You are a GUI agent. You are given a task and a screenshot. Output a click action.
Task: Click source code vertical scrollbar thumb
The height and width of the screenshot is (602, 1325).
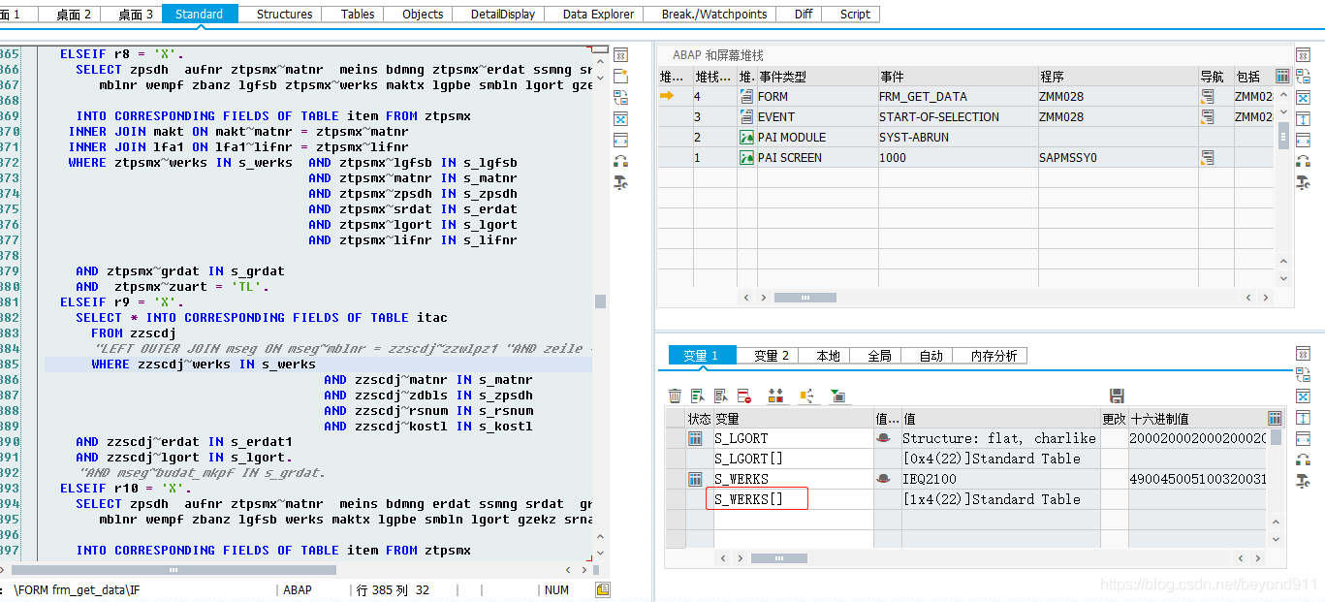click(x=600, y=301)
